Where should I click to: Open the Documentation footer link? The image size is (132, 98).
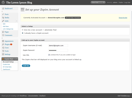[33, 96]
